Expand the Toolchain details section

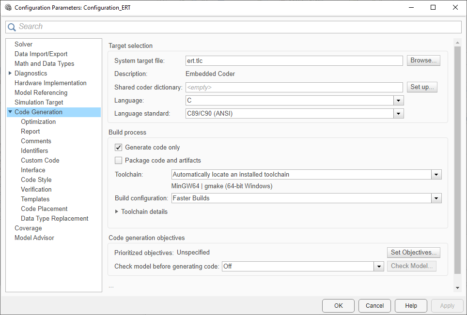(x=117, y=211)
